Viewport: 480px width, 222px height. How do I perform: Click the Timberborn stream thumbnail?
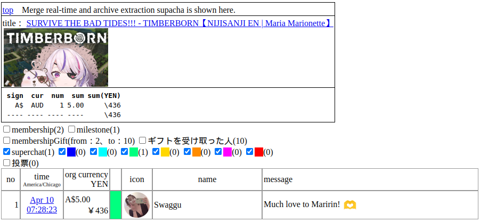(x=56, y=57)
